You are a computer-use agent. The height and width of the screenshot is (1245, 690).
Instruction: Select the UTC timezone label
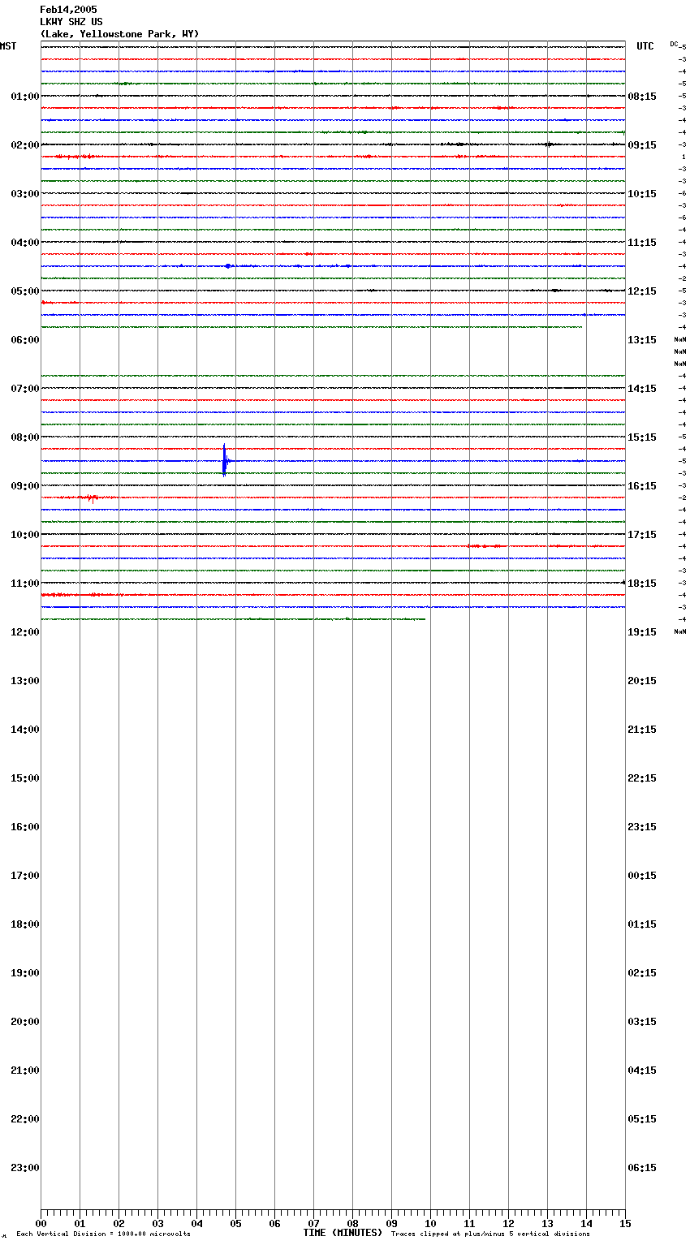click(x=645, y=46)
